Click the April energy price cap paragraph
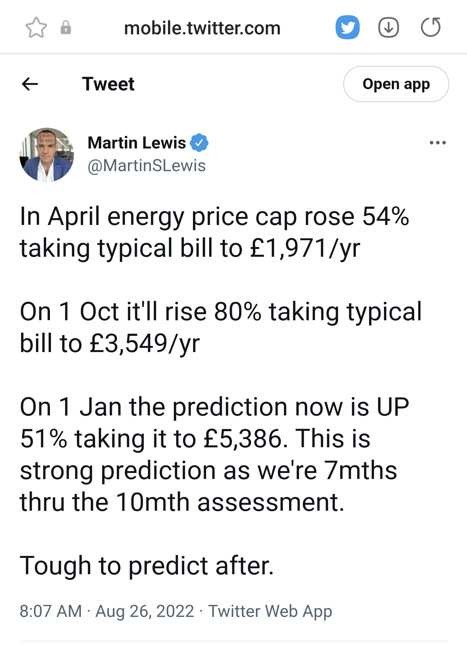467x649 pixels. coord(214,232)
